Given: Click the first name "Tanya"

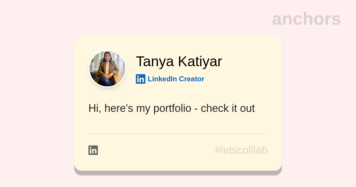Looking at the screenshot, I should click(155, 61).
